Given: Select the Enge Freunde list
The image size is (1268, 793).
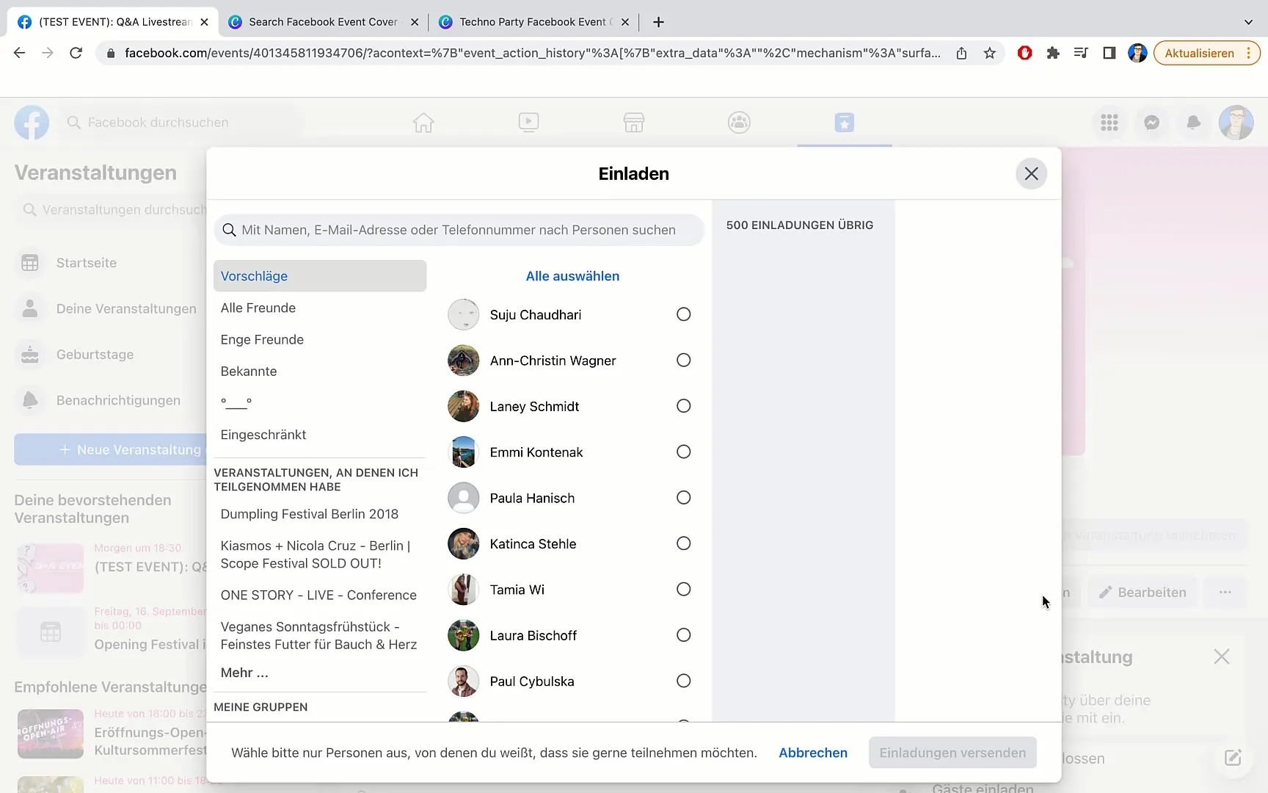Looking at the screenshot, I should [320, 339].
